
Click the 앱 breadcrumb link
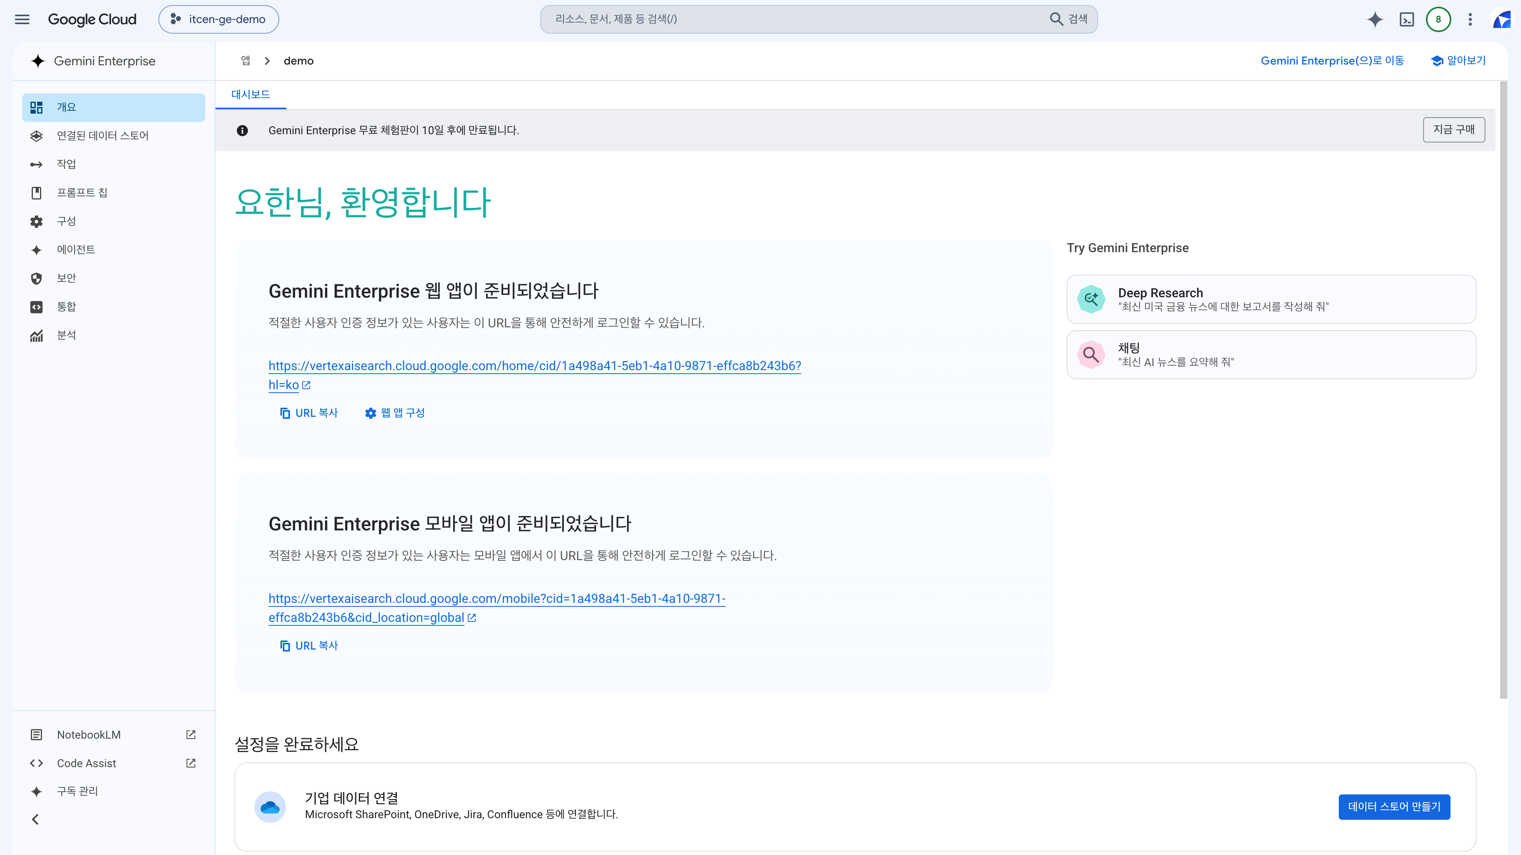pos(246,61)
